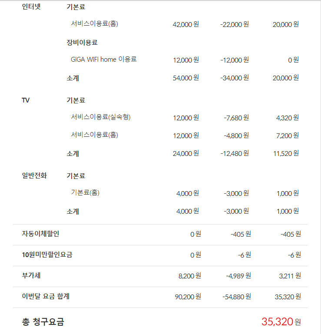Image resolution: width=321 pixels, height=334 pixels.
Task: Click the 기본료(홈) item under 일반전화
Action: pyautogui.click(x=85, y=193)
